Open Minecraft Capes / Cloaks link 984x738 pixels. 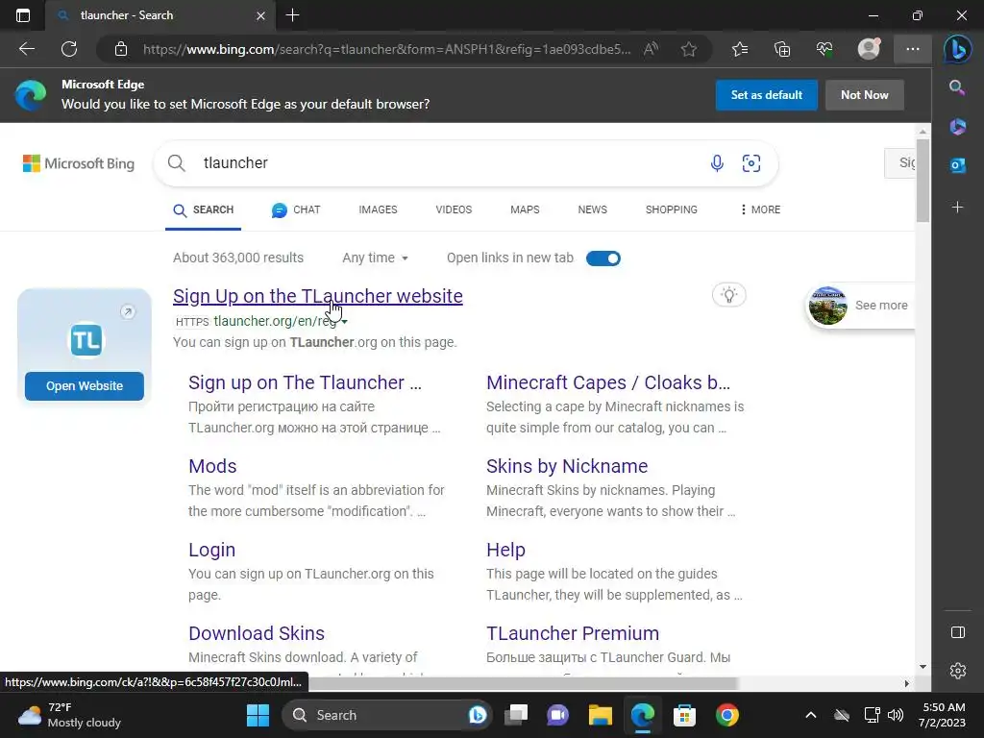608,382
